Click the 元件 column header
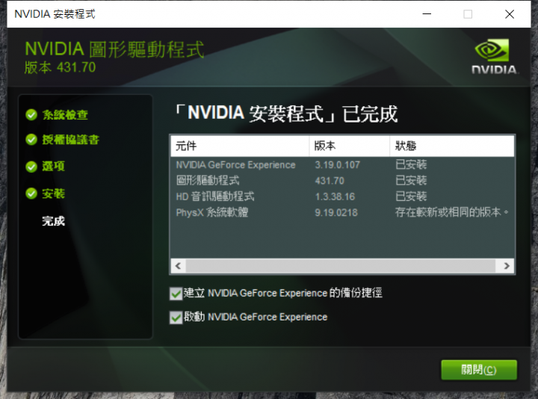 pyautogui.click(x=240, y=146)
